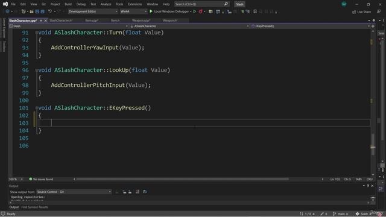The width and height of the screenshot is (386, 217).
Task: Open the Slash project scope dropdown
Action: tap(68, 26)
